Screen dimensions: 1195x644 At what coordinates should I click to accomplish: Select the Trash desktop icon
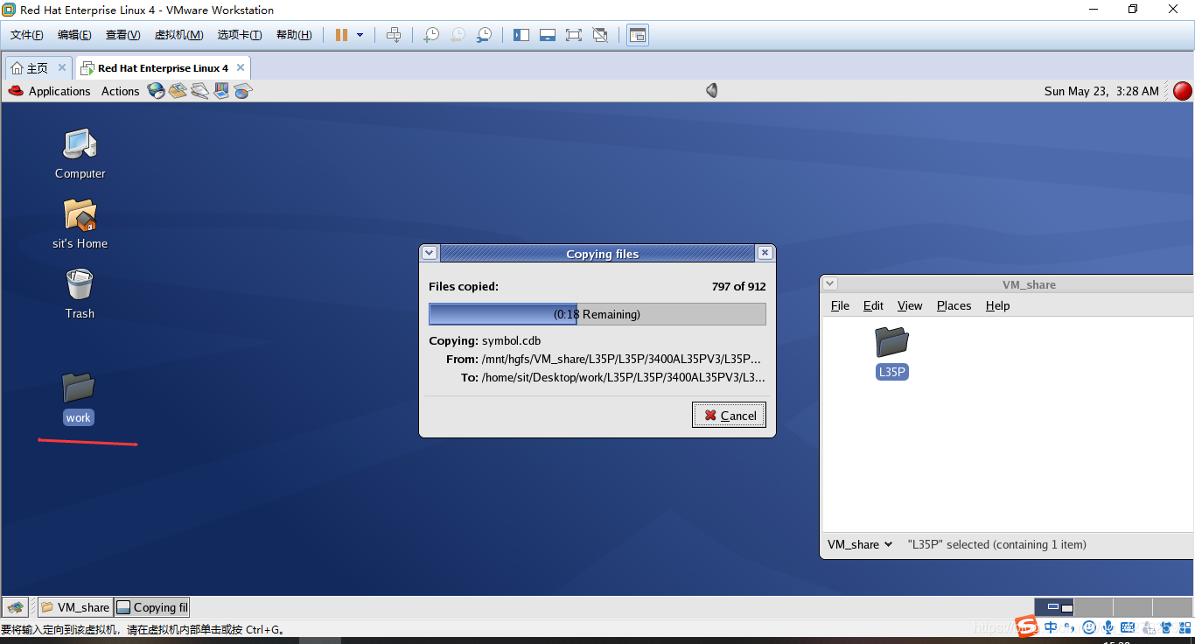point(80,294)
